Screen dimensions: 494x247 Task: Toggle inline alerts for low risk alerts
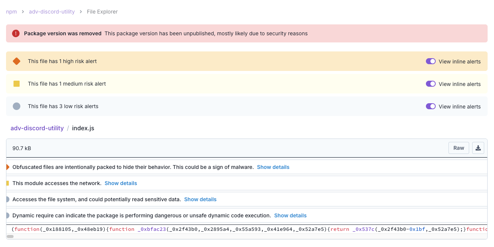(x=431, y=106)
